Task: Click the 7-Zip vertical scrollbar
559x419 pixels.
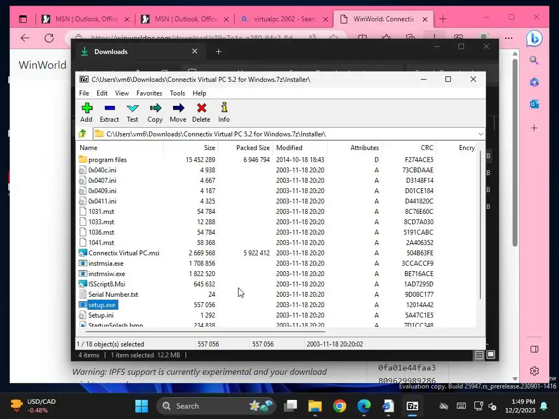Action: tap(480, 224)
